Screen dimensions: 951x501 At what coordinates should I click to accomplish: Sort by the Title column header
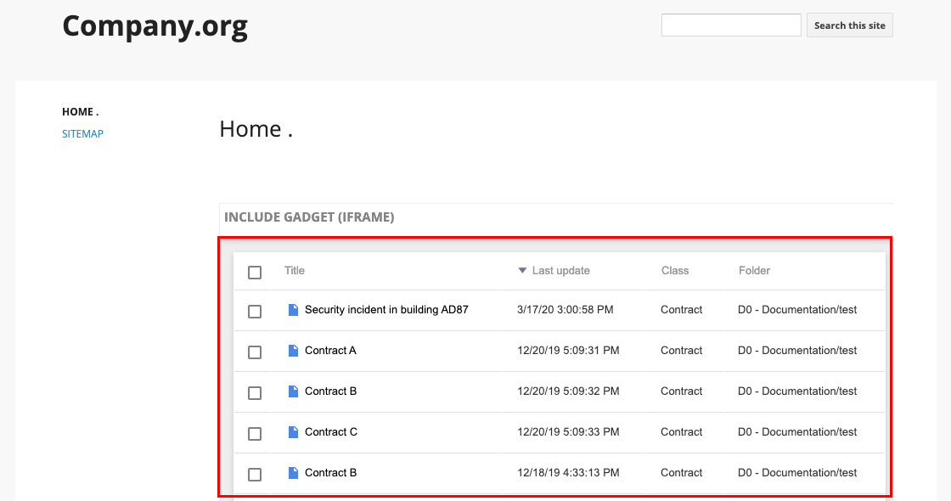tap(295, 271)
